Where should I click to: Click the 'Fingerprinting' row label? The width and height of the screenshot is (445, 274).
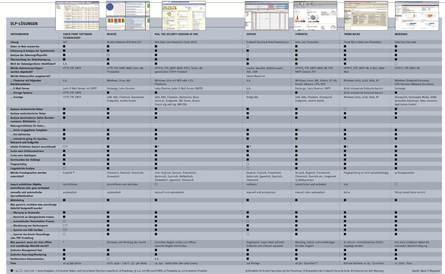pos(19,163)
